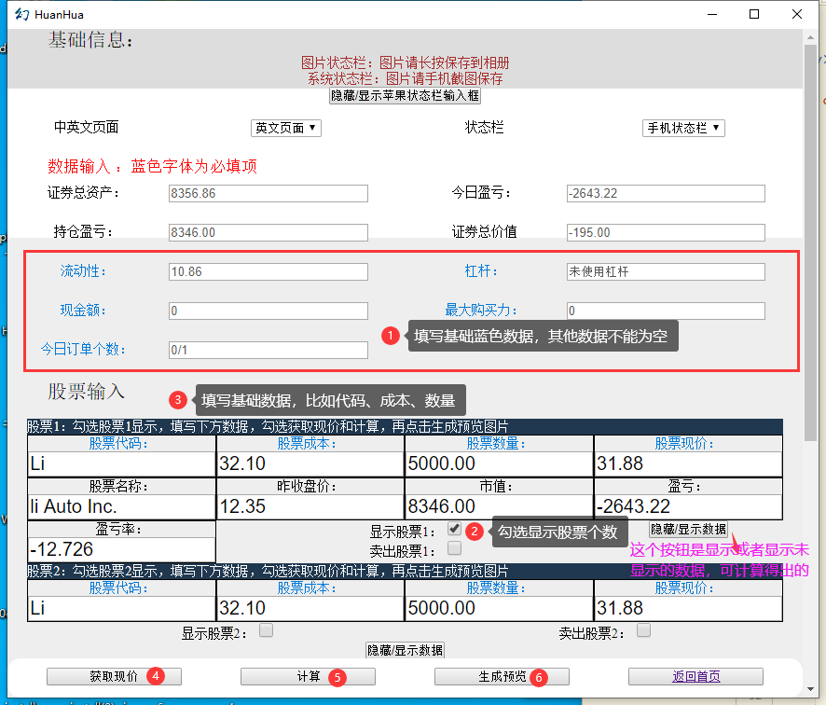The image size is (826, 705).
Task: Click the red number 4 marker beside 获取现价
Action: pos(157,676)
